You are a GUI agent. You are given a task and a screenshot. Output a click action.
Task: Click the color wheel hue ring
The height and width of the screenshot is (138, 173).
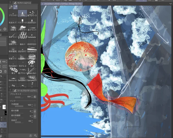click(4, 17)
